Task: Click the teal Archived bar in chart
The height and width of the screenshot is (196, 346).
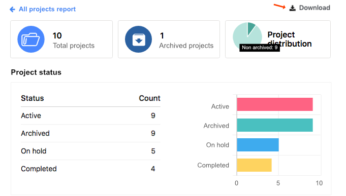Action: (x=275, y=125)
